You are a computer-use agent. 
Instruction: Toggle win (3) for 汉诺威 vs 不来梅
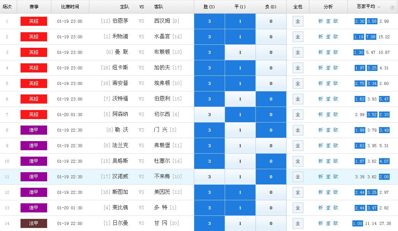point(209,177)
